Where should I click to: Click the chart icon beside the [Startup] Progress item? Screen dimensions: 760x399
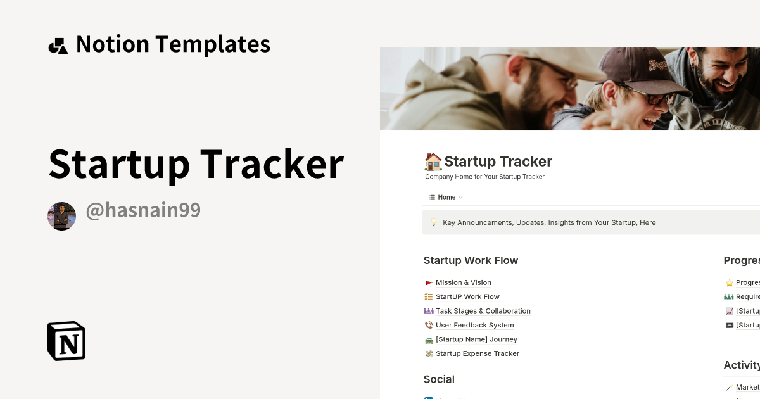click(x=730, y=311)
